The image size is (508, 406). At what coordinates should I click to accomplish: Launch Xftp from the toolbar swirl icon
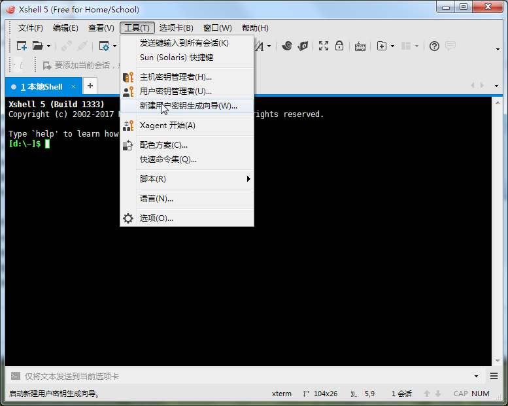pyautogui.click(x=287, y=46)
